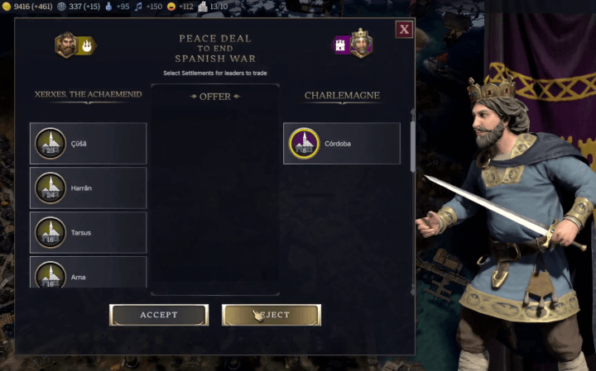Select the Tarsus settlement entry
This screenshot has width=596, height=371.
click(89, 232)
